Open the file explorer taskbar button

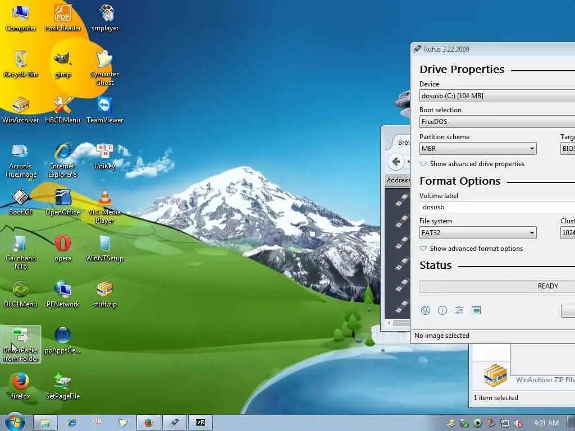pyautogui.click(x=45, y=423)
